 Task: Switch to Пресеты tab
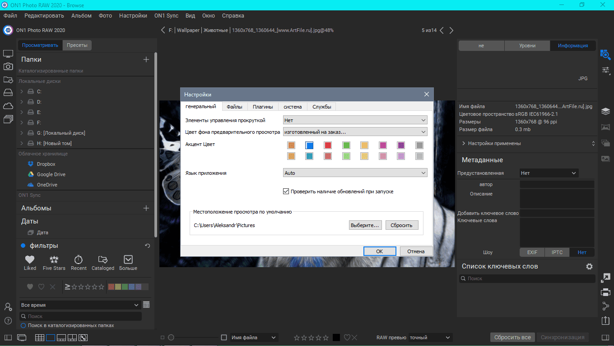(77, 45)
